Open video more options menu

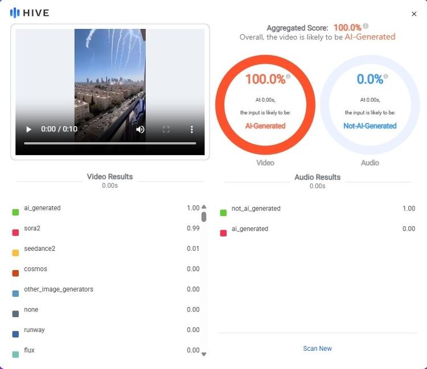192,129
